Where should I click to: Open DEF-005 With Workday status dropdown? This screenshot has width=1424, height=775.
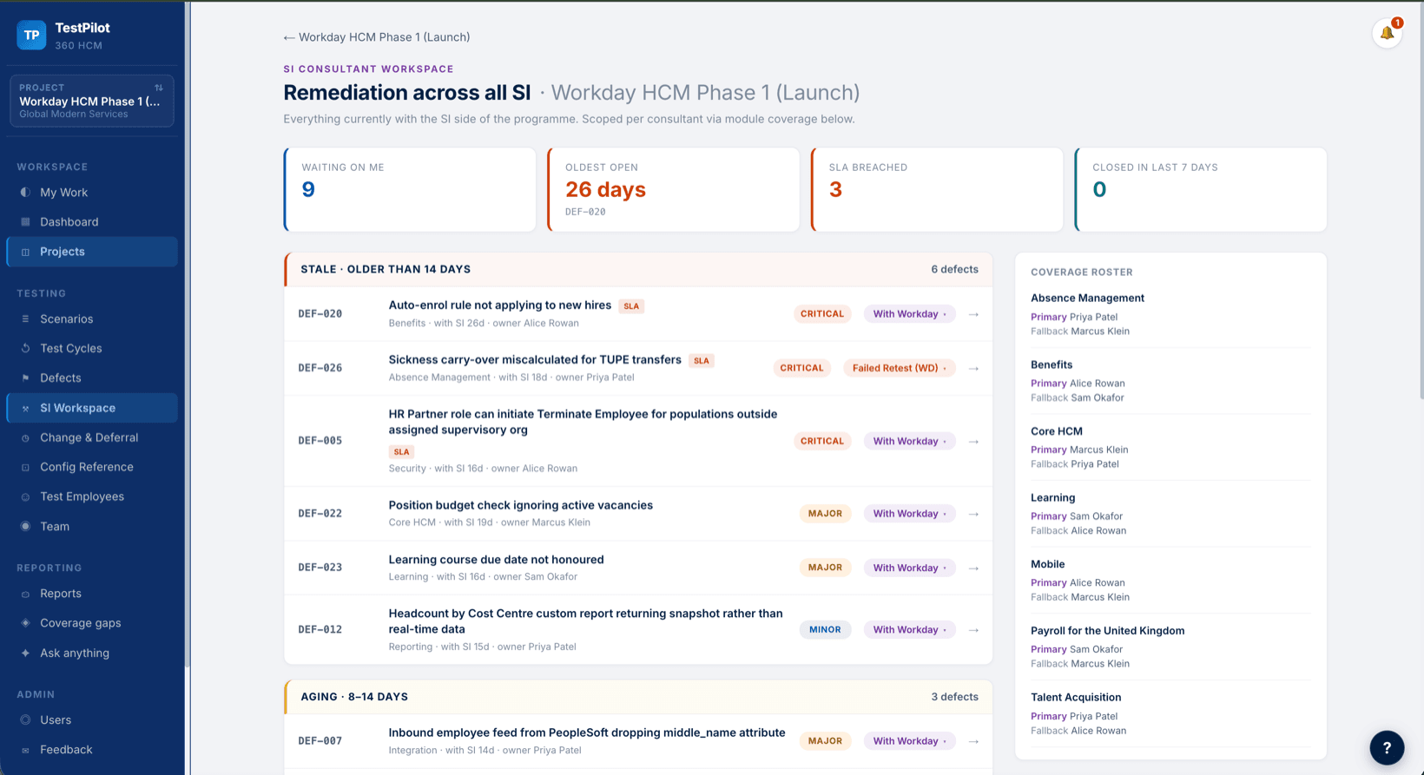(x=909, y=441)
